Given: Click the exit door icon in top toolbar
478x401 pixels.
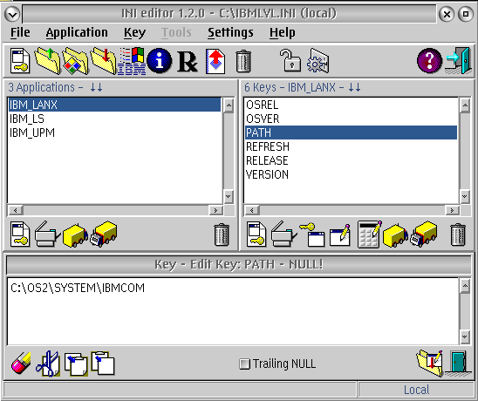Looking at the screenshot, I should pos(459,61).
